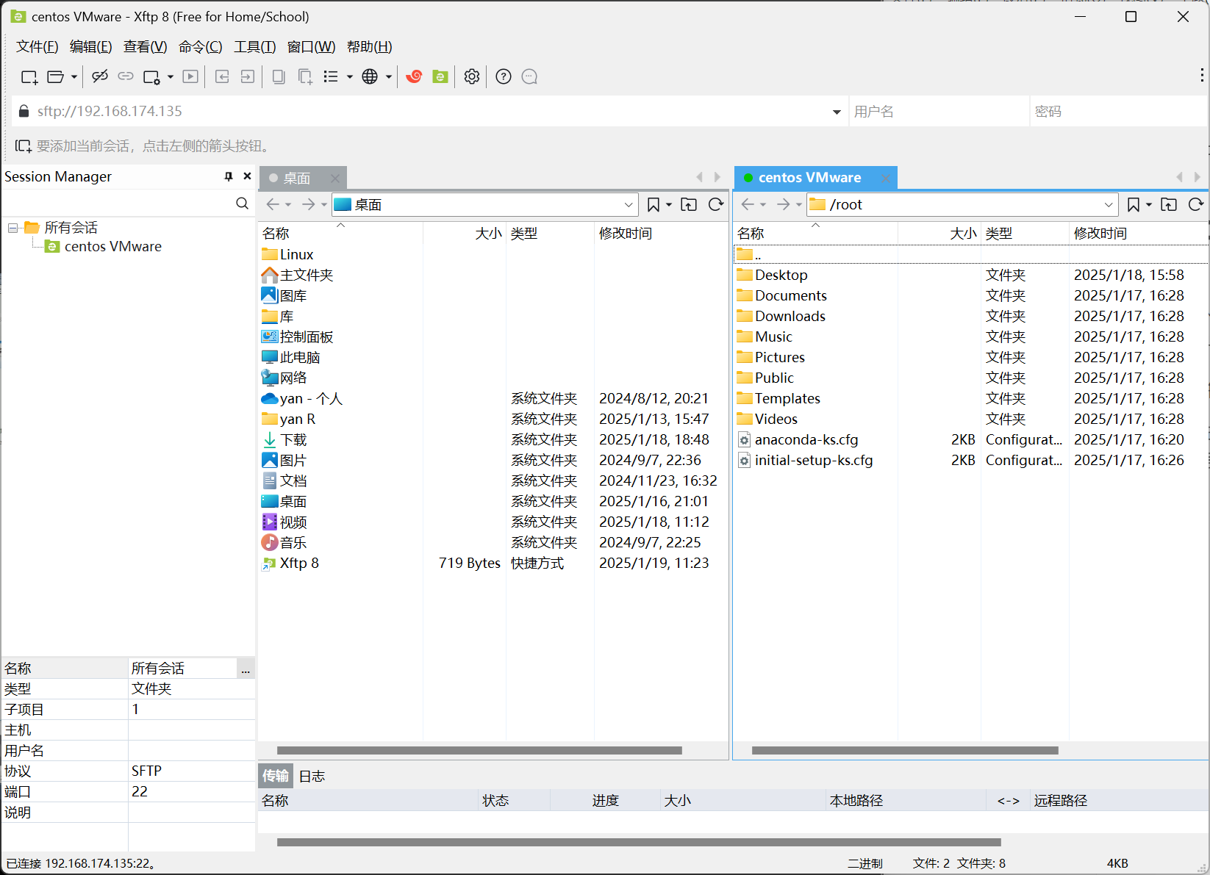
Task: Expand the list view mode dropdown arrow
Action: click(350, 76)
